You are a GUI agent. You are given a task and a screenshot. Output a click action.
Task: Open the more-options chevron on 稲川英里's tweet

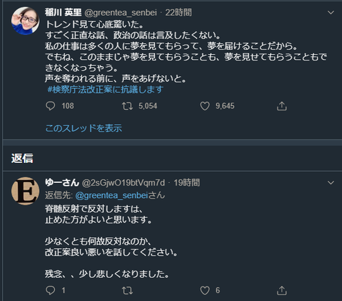coord(330,12)
